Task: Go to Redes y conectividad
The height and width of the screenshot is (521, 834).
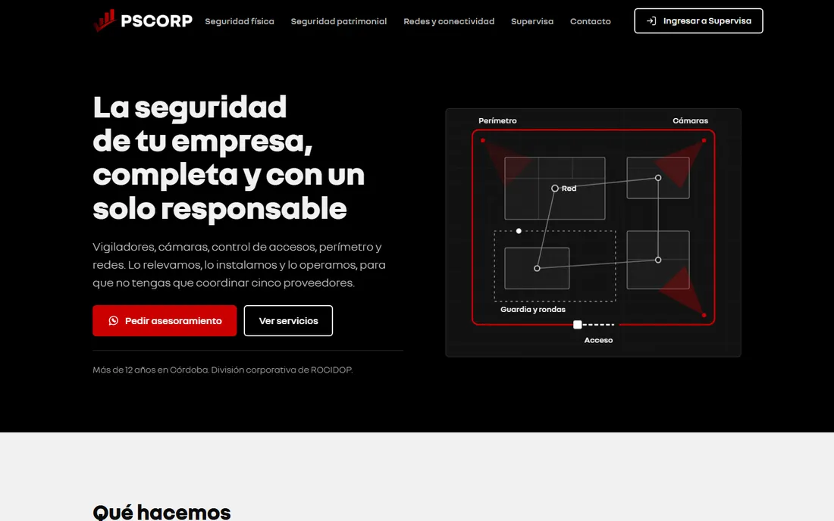Action: coord(449,21)
